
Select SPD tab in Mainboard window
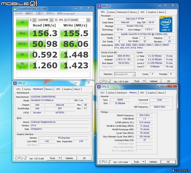(x=58, y=89)
